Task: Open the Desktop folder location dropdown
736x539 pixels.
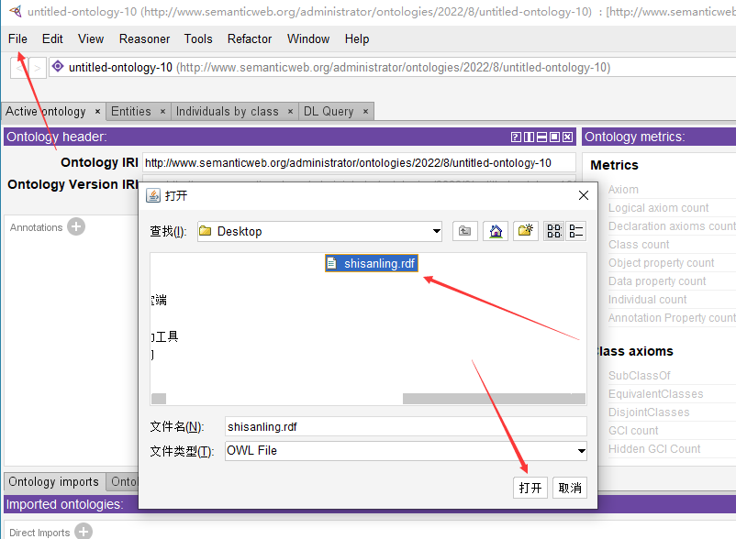Action: click(x=437, y=231)
